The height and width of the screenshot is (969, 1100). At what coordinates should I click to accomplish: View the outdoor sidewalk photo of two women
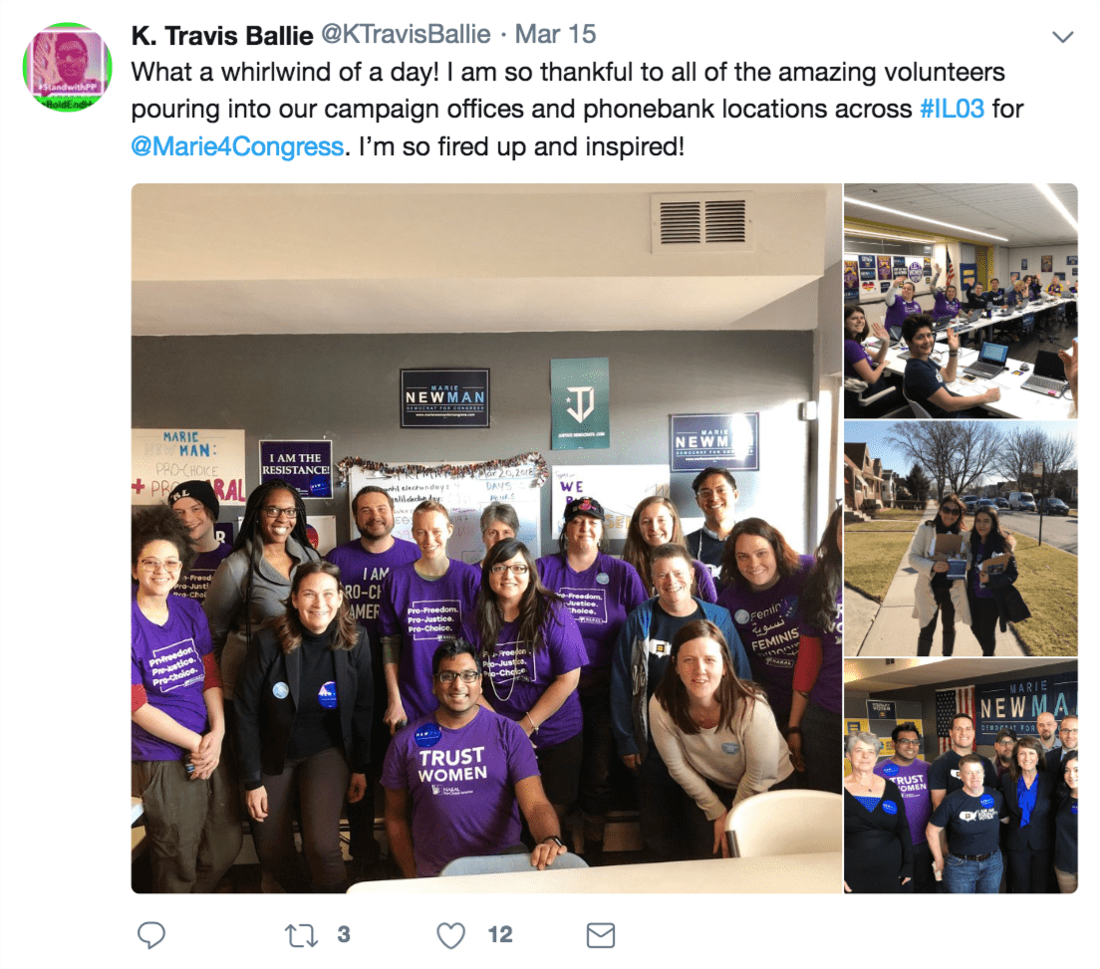(x=961, y=539)
